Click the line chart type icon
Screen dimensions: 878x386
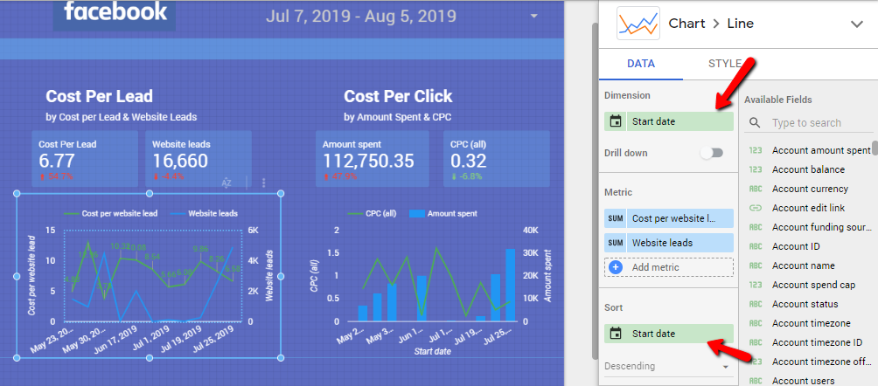pos(637,24)
